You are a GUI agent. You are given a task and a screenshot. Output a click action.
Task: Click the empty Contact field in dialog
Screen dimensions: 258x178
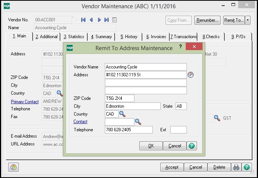click(119, 122)
